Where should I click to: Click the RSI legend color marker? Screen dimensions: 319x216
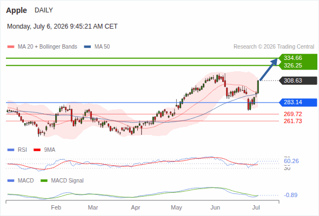[11, 150]
